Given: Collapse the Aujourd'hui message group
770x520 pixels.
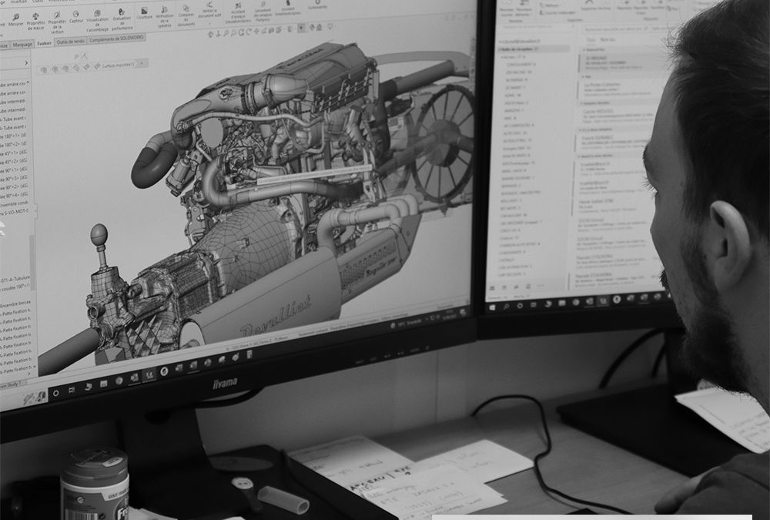Looking at the screenshot, I should (584, 49).
